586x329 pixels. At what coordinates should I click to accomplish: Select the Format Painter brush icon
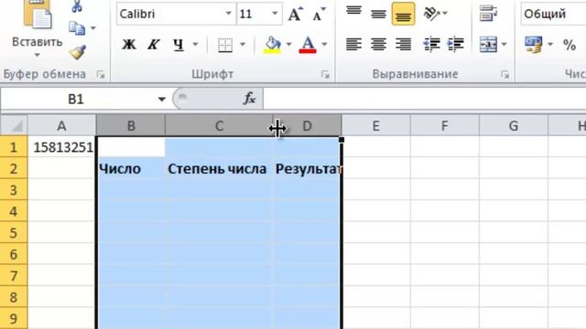click(x=78, y=52)
